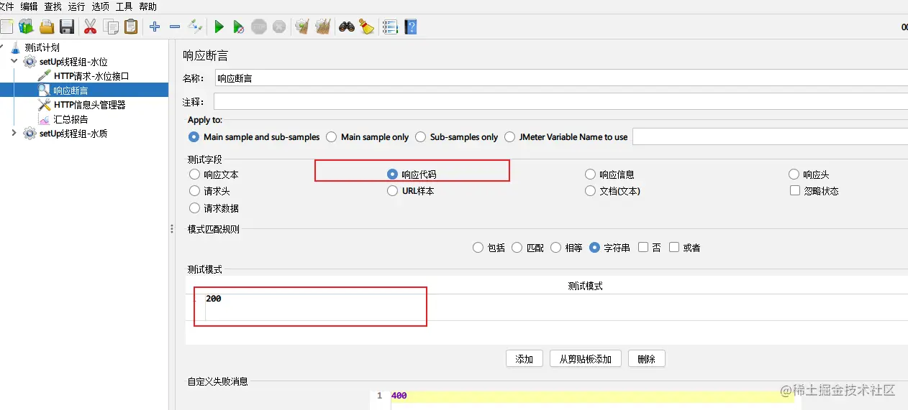Open the 编辑 menu
The height and width of the screenshot is (410, 908).
click(x=29, y=6)
